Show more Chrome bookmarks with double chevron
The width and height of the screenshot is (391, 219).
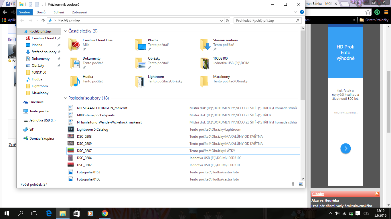(354, 20)
